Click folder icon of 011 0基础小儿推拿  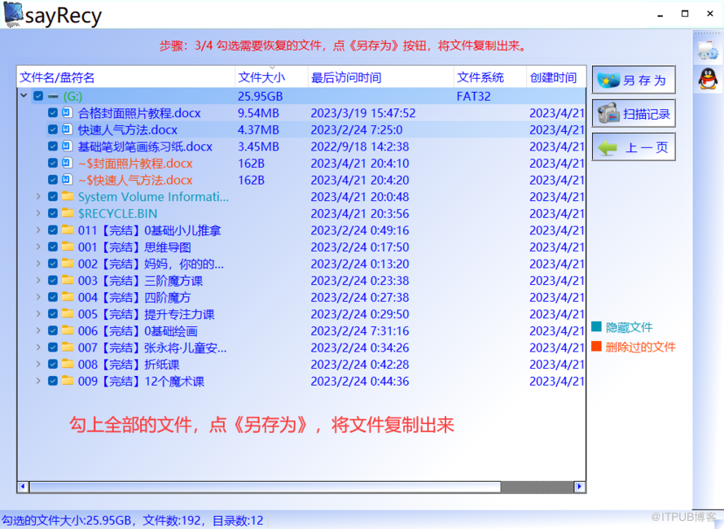click(x=68, y=230)
